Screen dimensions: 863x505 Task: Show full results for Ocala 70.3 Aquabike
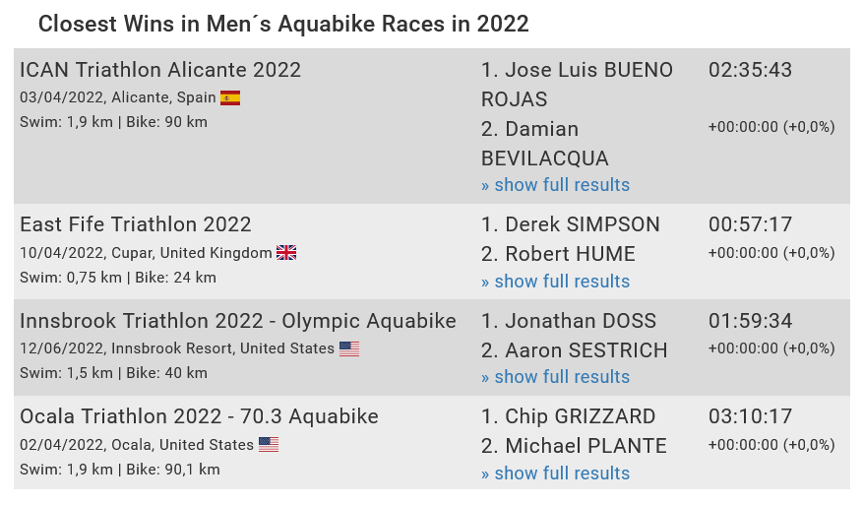point(555,473)
